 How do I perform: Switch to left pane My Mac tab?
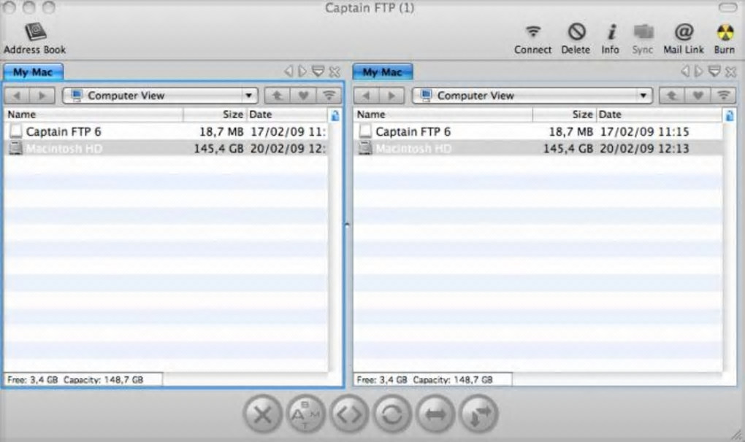(33, 72)
